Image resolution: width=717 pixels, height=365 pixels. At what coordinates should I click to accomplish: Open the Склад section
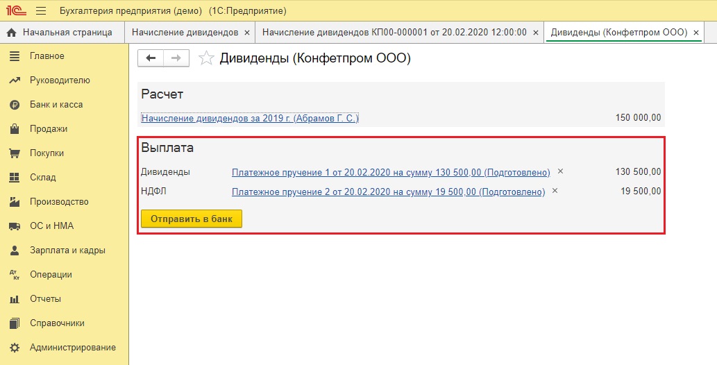pos(43,178)
